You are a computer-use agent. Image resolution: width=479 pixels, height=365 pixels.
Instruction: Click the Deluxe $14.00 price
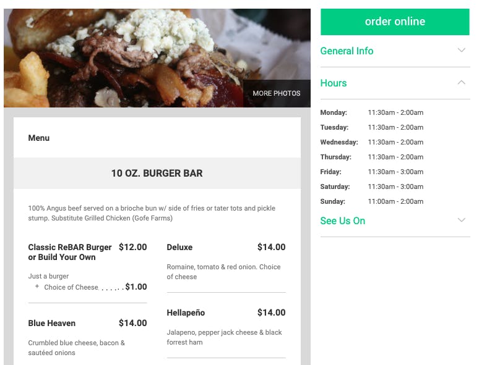click(x=271, y=247)
